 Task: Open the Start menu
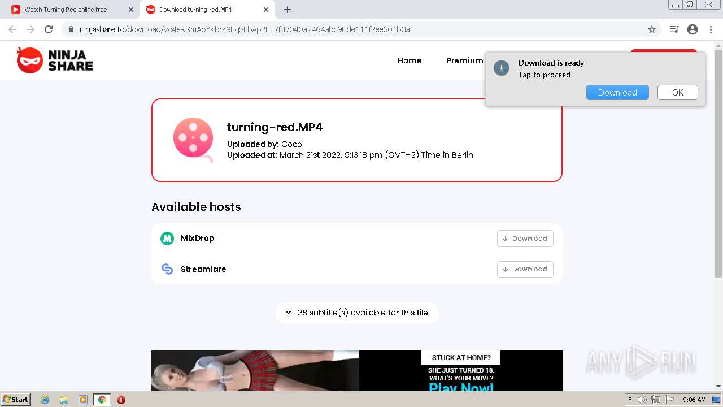coord(16,400)
